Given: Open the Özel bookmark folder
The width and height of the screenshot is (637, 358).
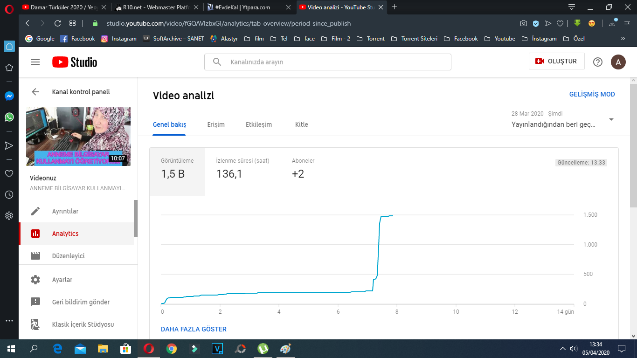Looking at the screenshot, I should click(x=574, y=39).
